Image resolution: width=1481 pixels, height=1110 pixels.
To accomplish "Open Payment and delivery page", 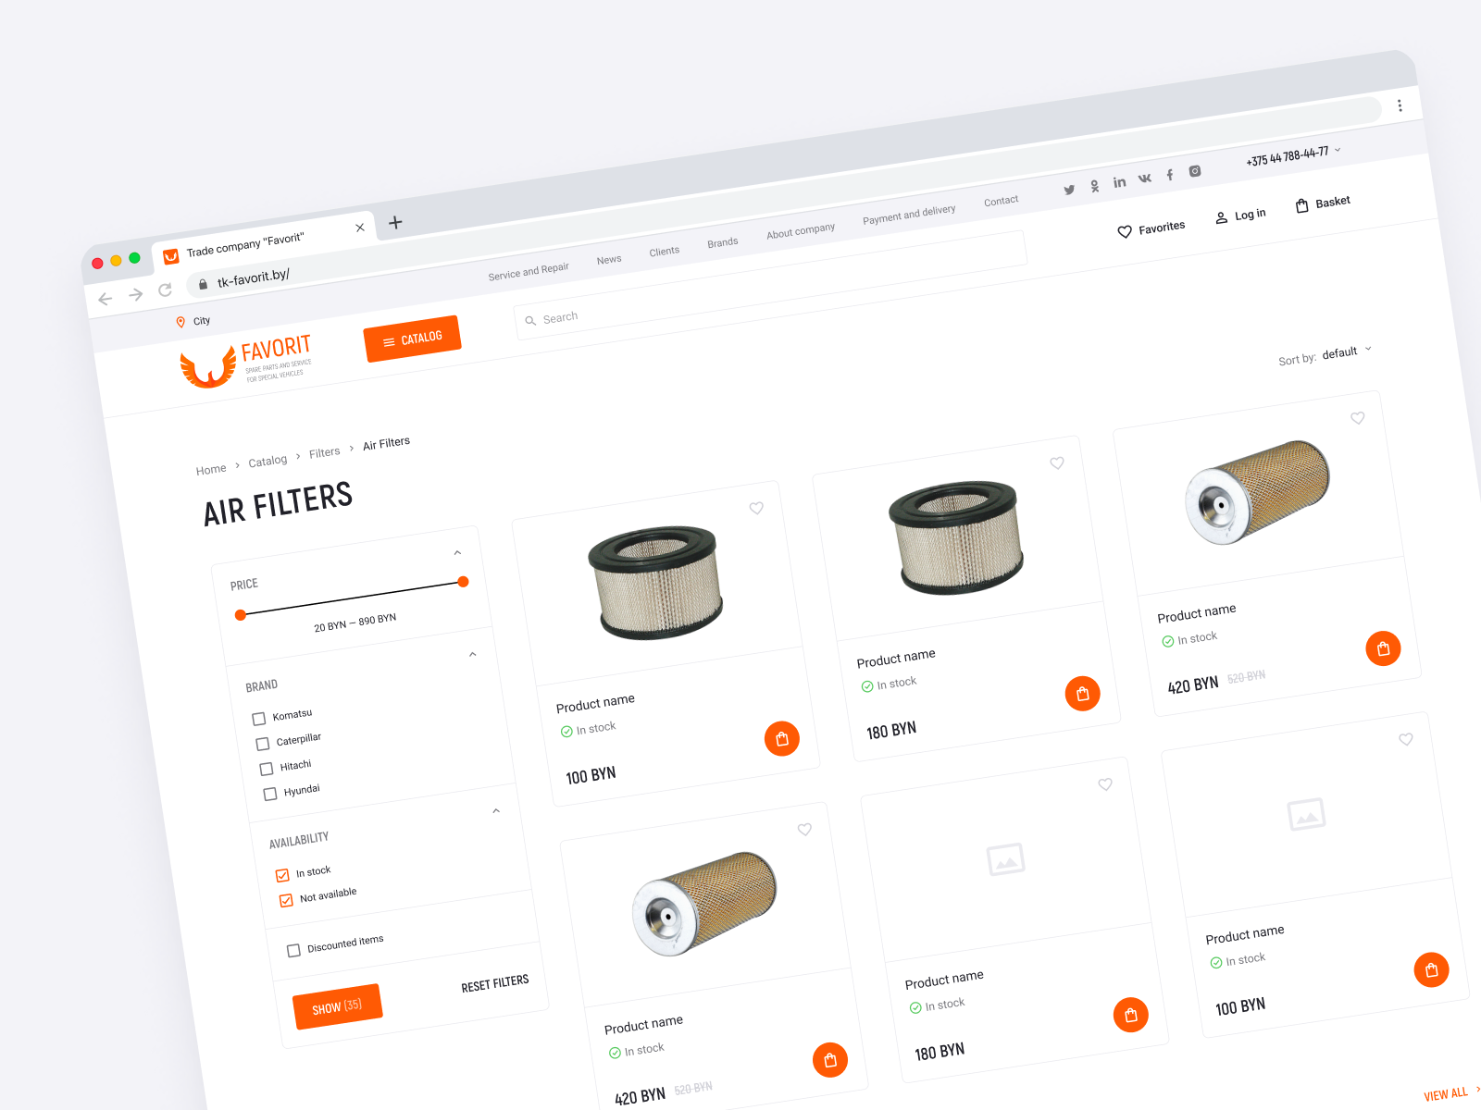I will tap(909, 215).
